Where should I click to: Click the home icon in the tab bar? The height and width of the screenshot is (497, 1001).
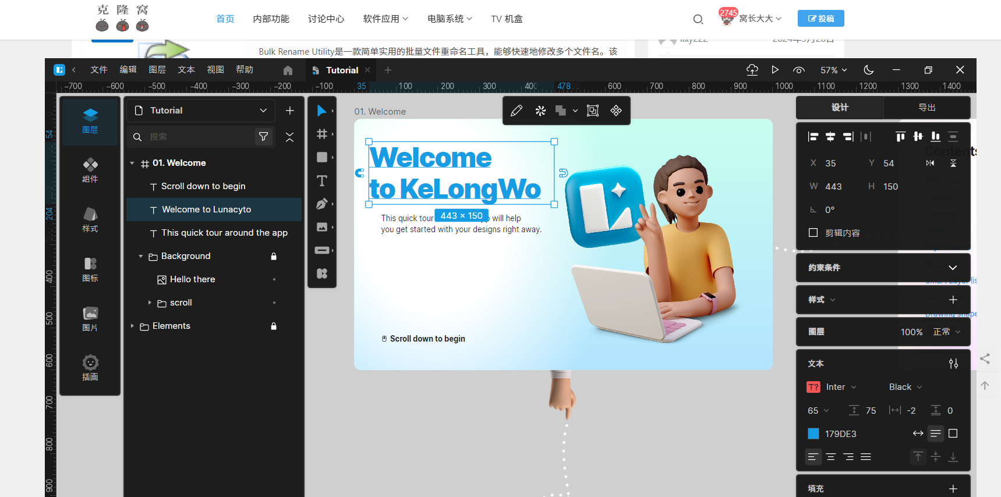tap(288, 70)
